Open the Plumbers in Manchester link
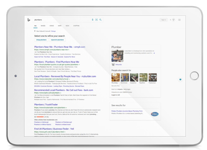The width and height of the screenshot is (207, 150). click(63, 124)
